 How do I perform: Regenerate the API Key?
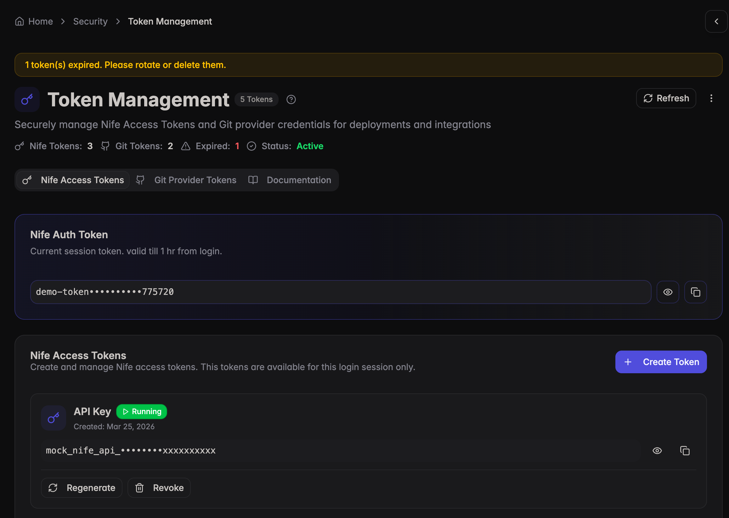[82, 488]
